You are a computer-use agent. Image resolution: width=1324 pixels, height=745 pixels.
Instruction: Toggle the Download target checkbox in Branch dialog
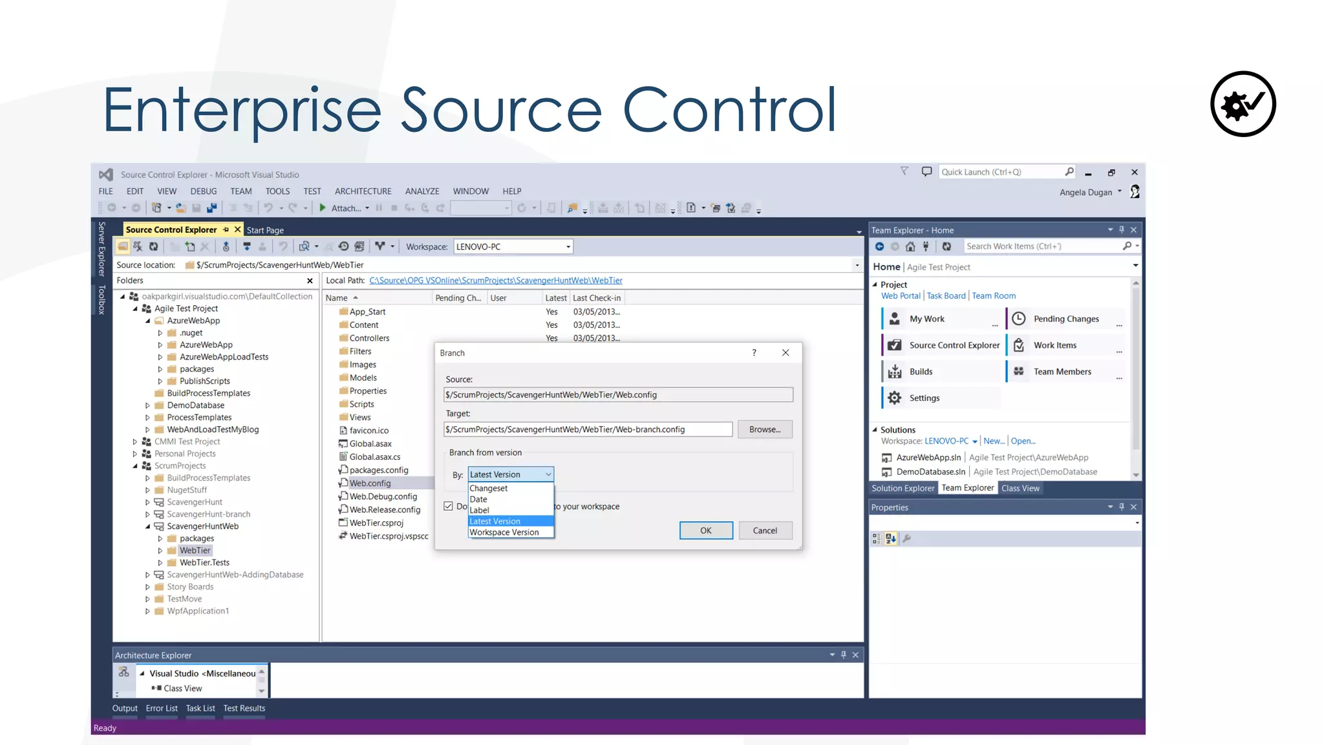tap(449, 506)
